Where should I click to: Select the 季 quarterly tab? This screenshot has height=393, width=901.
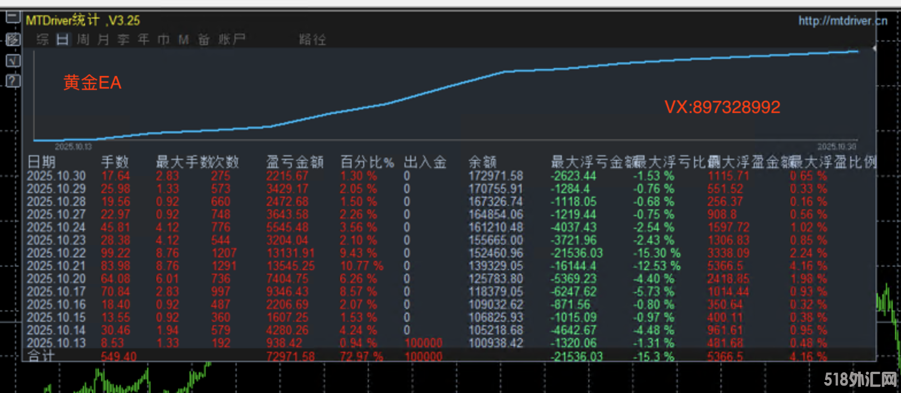(124, 40)
